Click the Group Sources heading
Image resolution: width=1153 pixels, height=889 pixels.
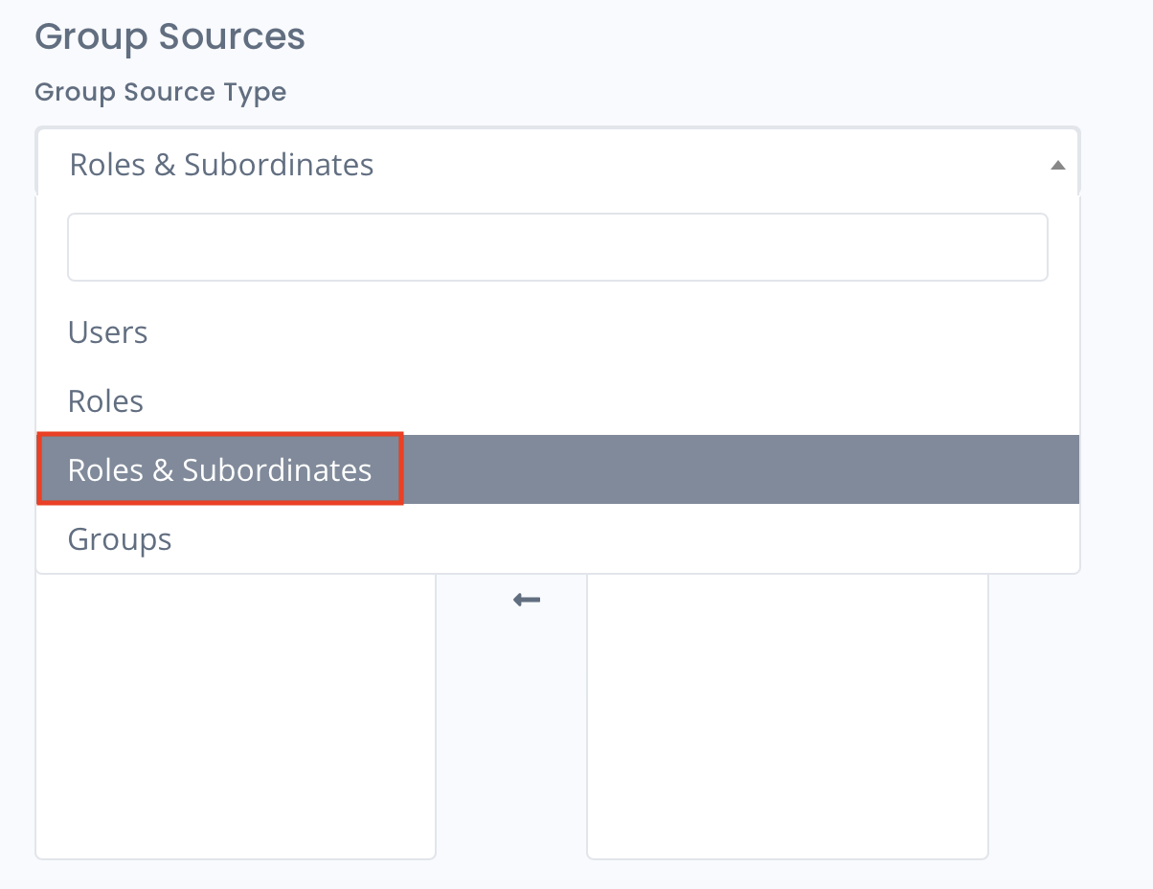170,36
